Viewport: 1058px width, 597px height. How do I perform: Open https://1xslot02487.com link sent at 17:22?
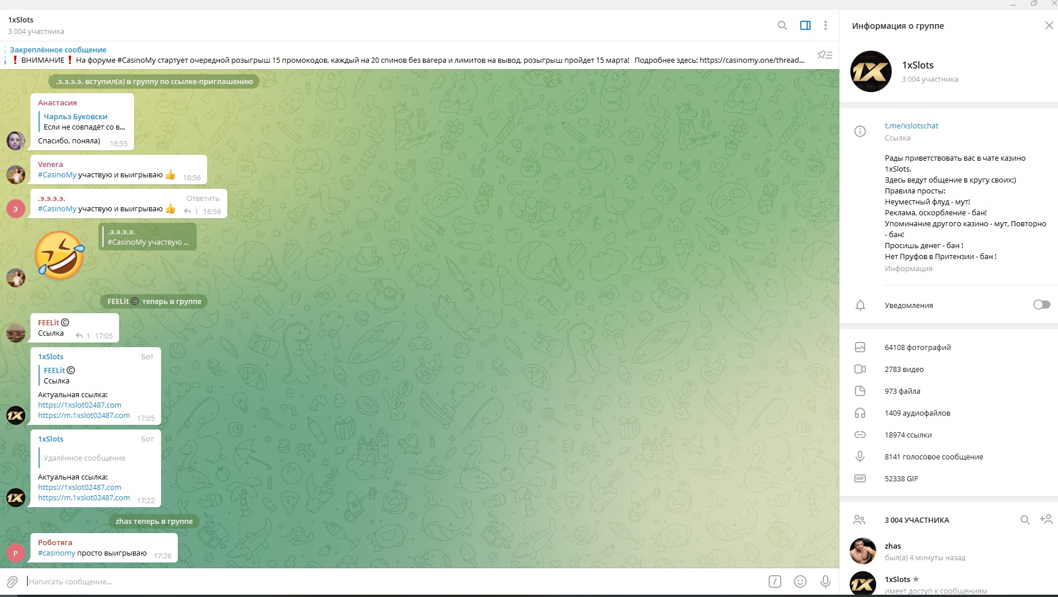point(79,488)
